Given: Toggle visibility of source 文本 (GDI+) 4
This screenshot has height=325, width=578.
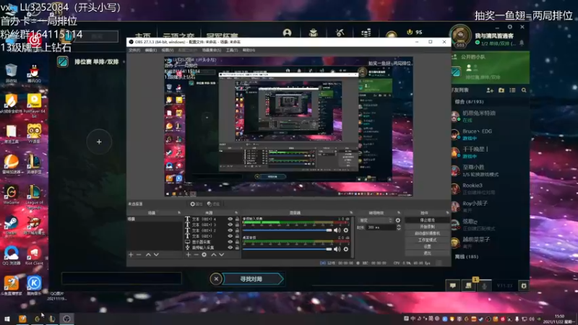Looking at the screenshot, I should pyautogui.click(x=230, y=219).
